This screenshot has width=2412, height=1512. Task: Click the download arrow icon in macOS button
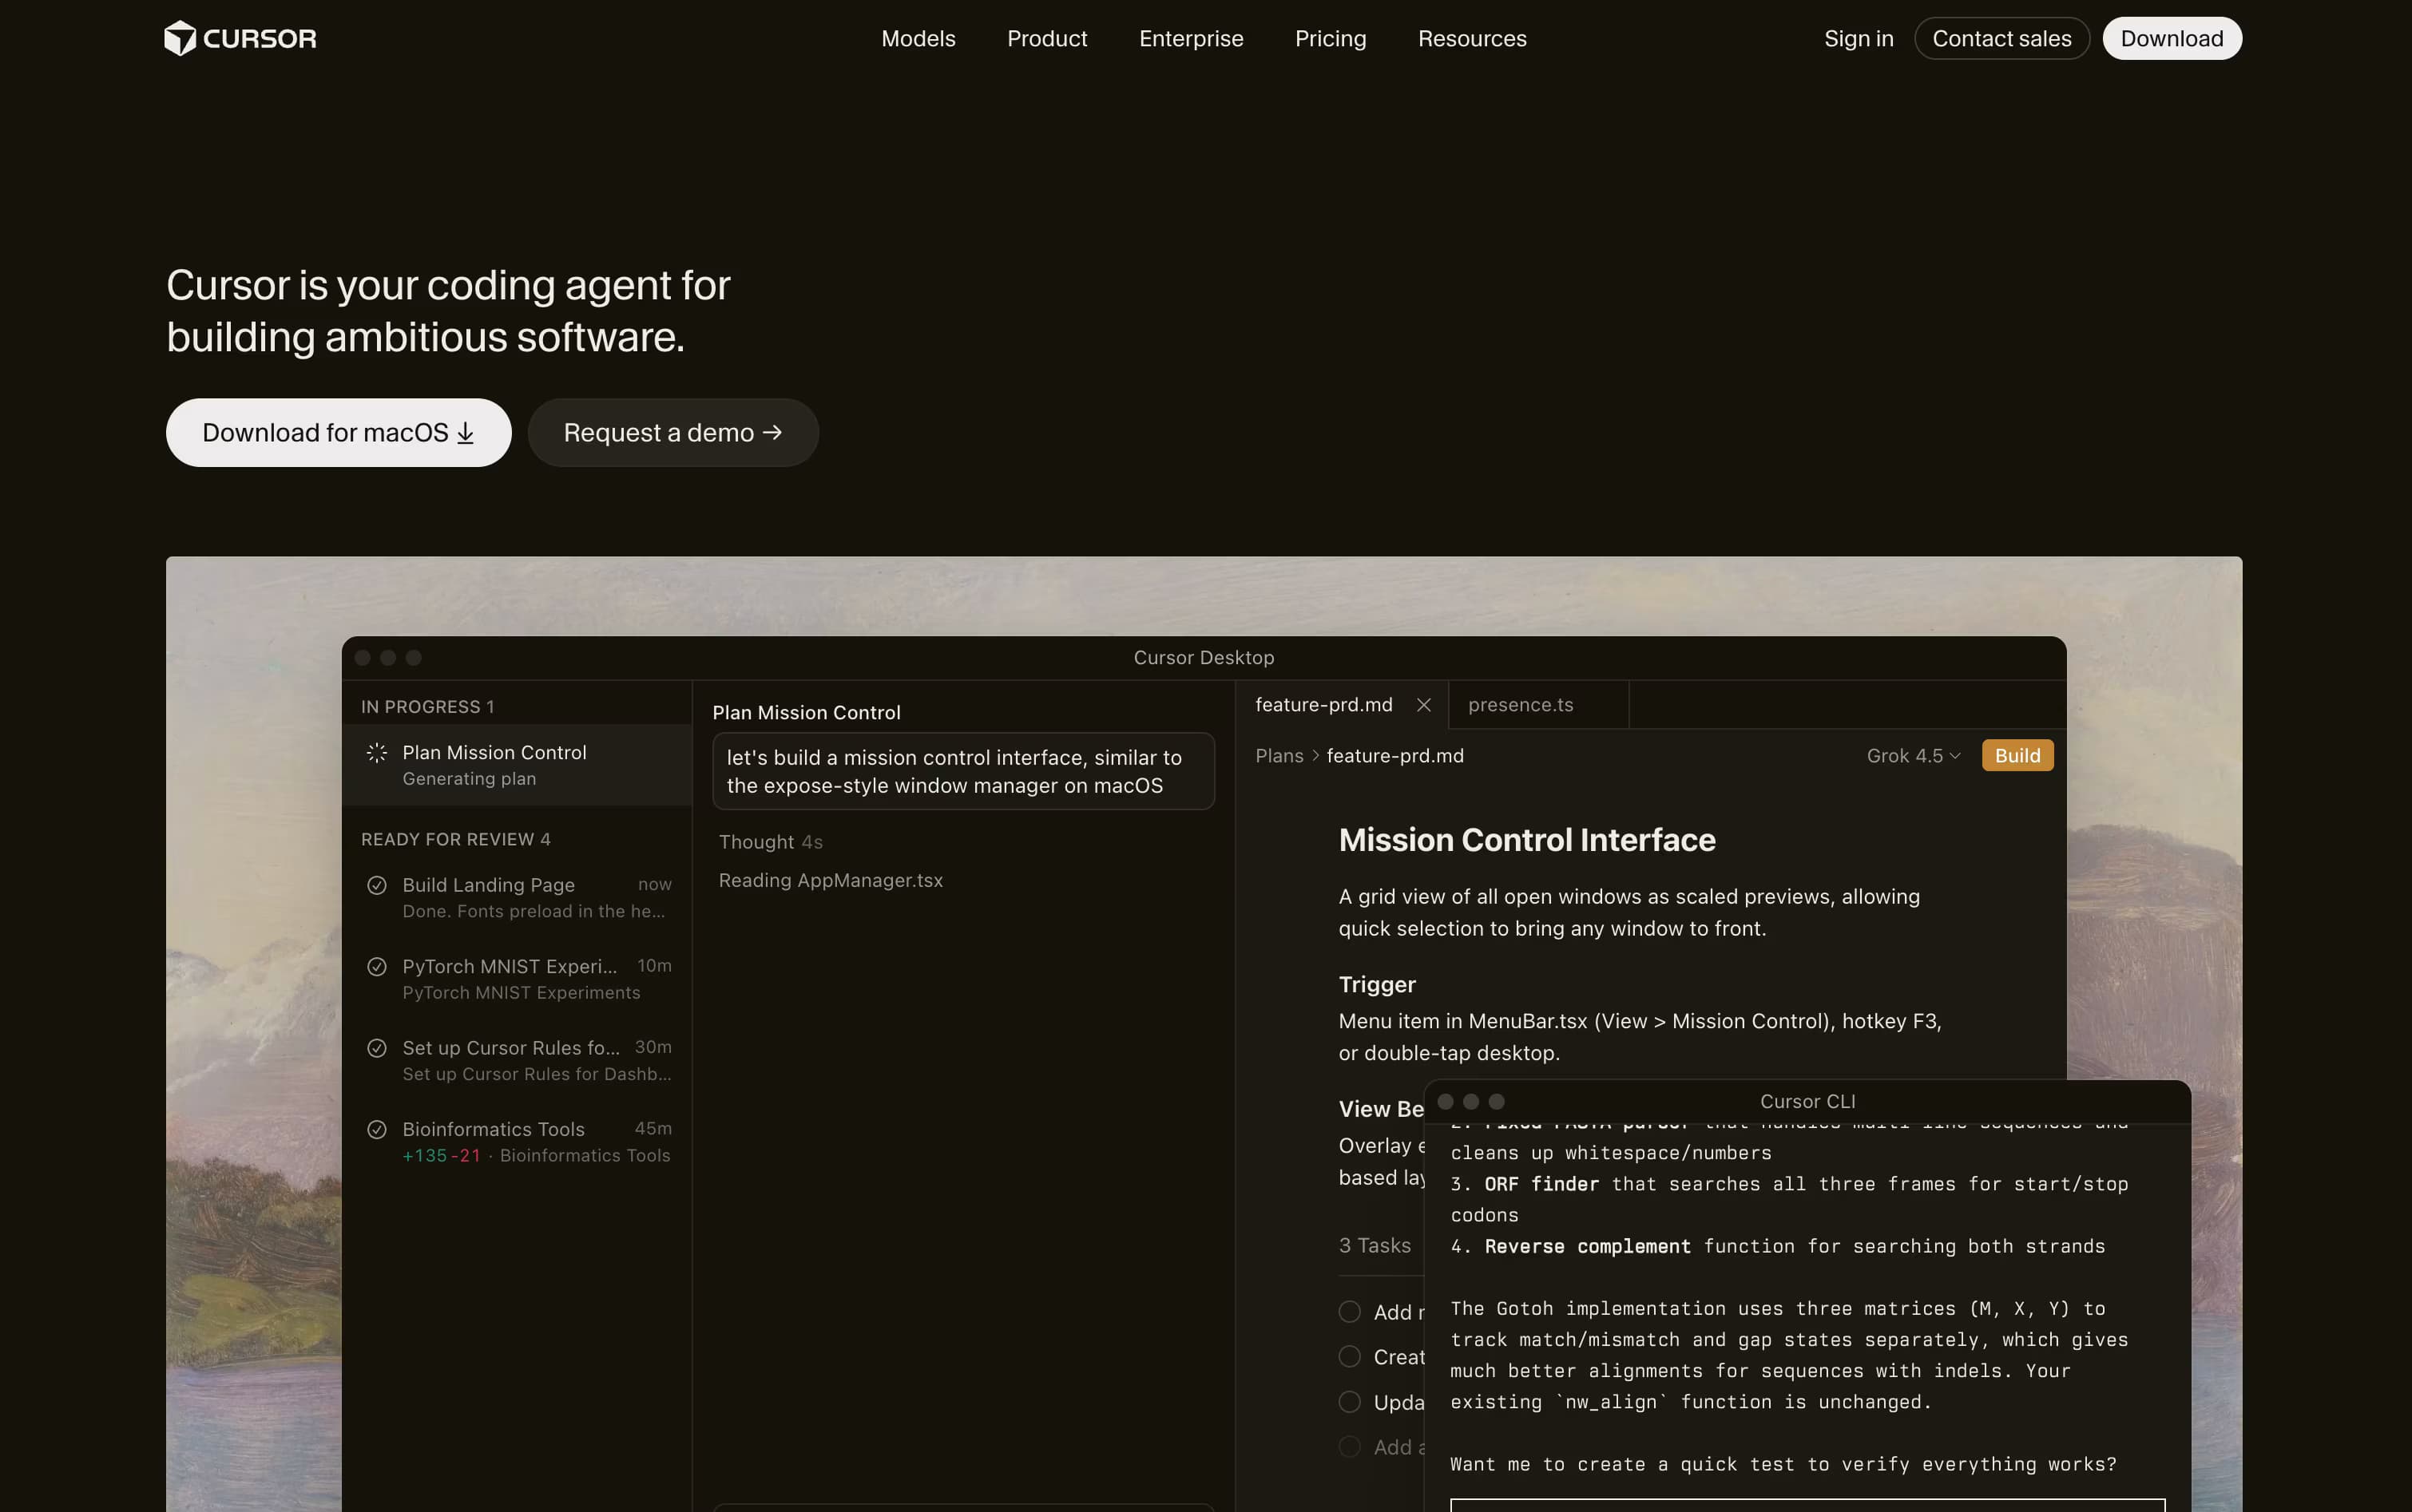point(465,433)
